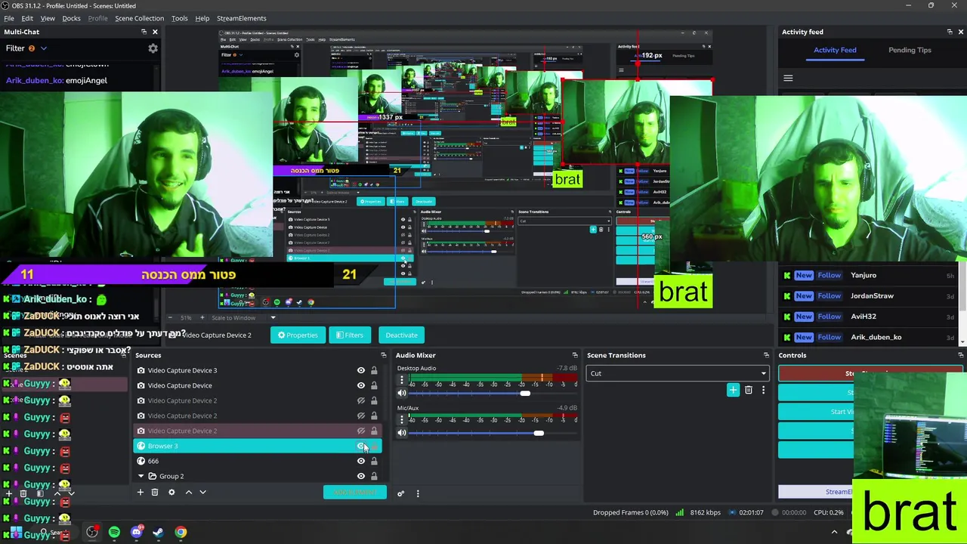Mute the Mic/Aux speaker icon
The height and width of the screenshot is (544, 967).
(402, 433)
